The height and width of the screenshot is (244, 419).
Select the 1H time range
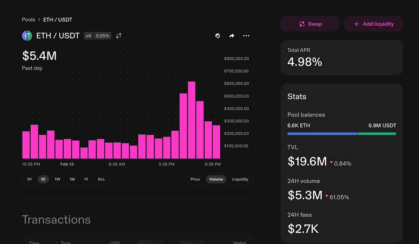point(29,179)
